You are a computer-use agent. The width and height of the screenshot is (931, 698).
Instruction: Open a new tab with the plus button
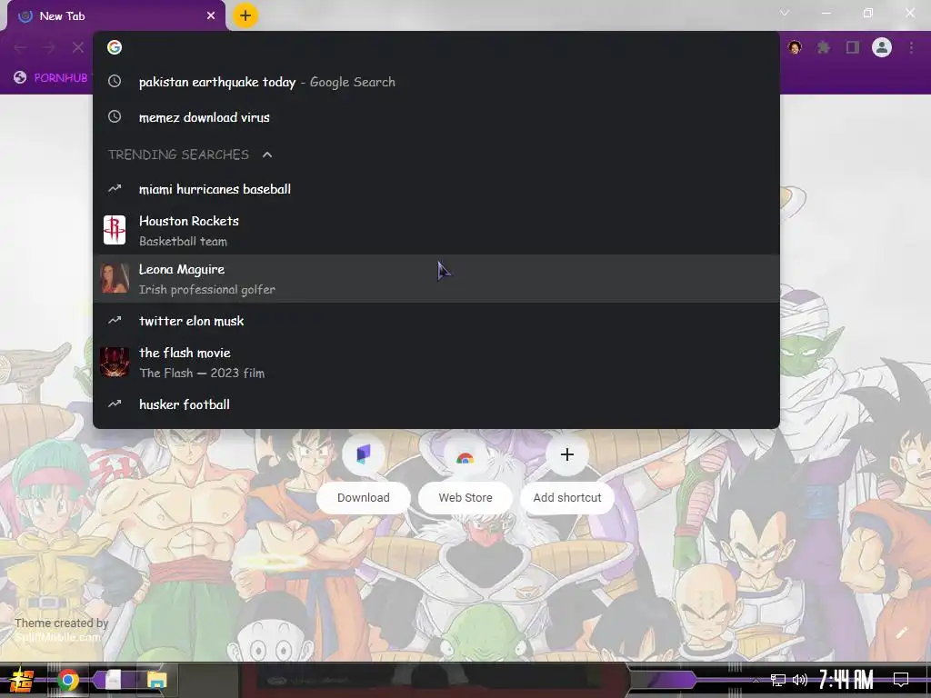click(245, 15)
